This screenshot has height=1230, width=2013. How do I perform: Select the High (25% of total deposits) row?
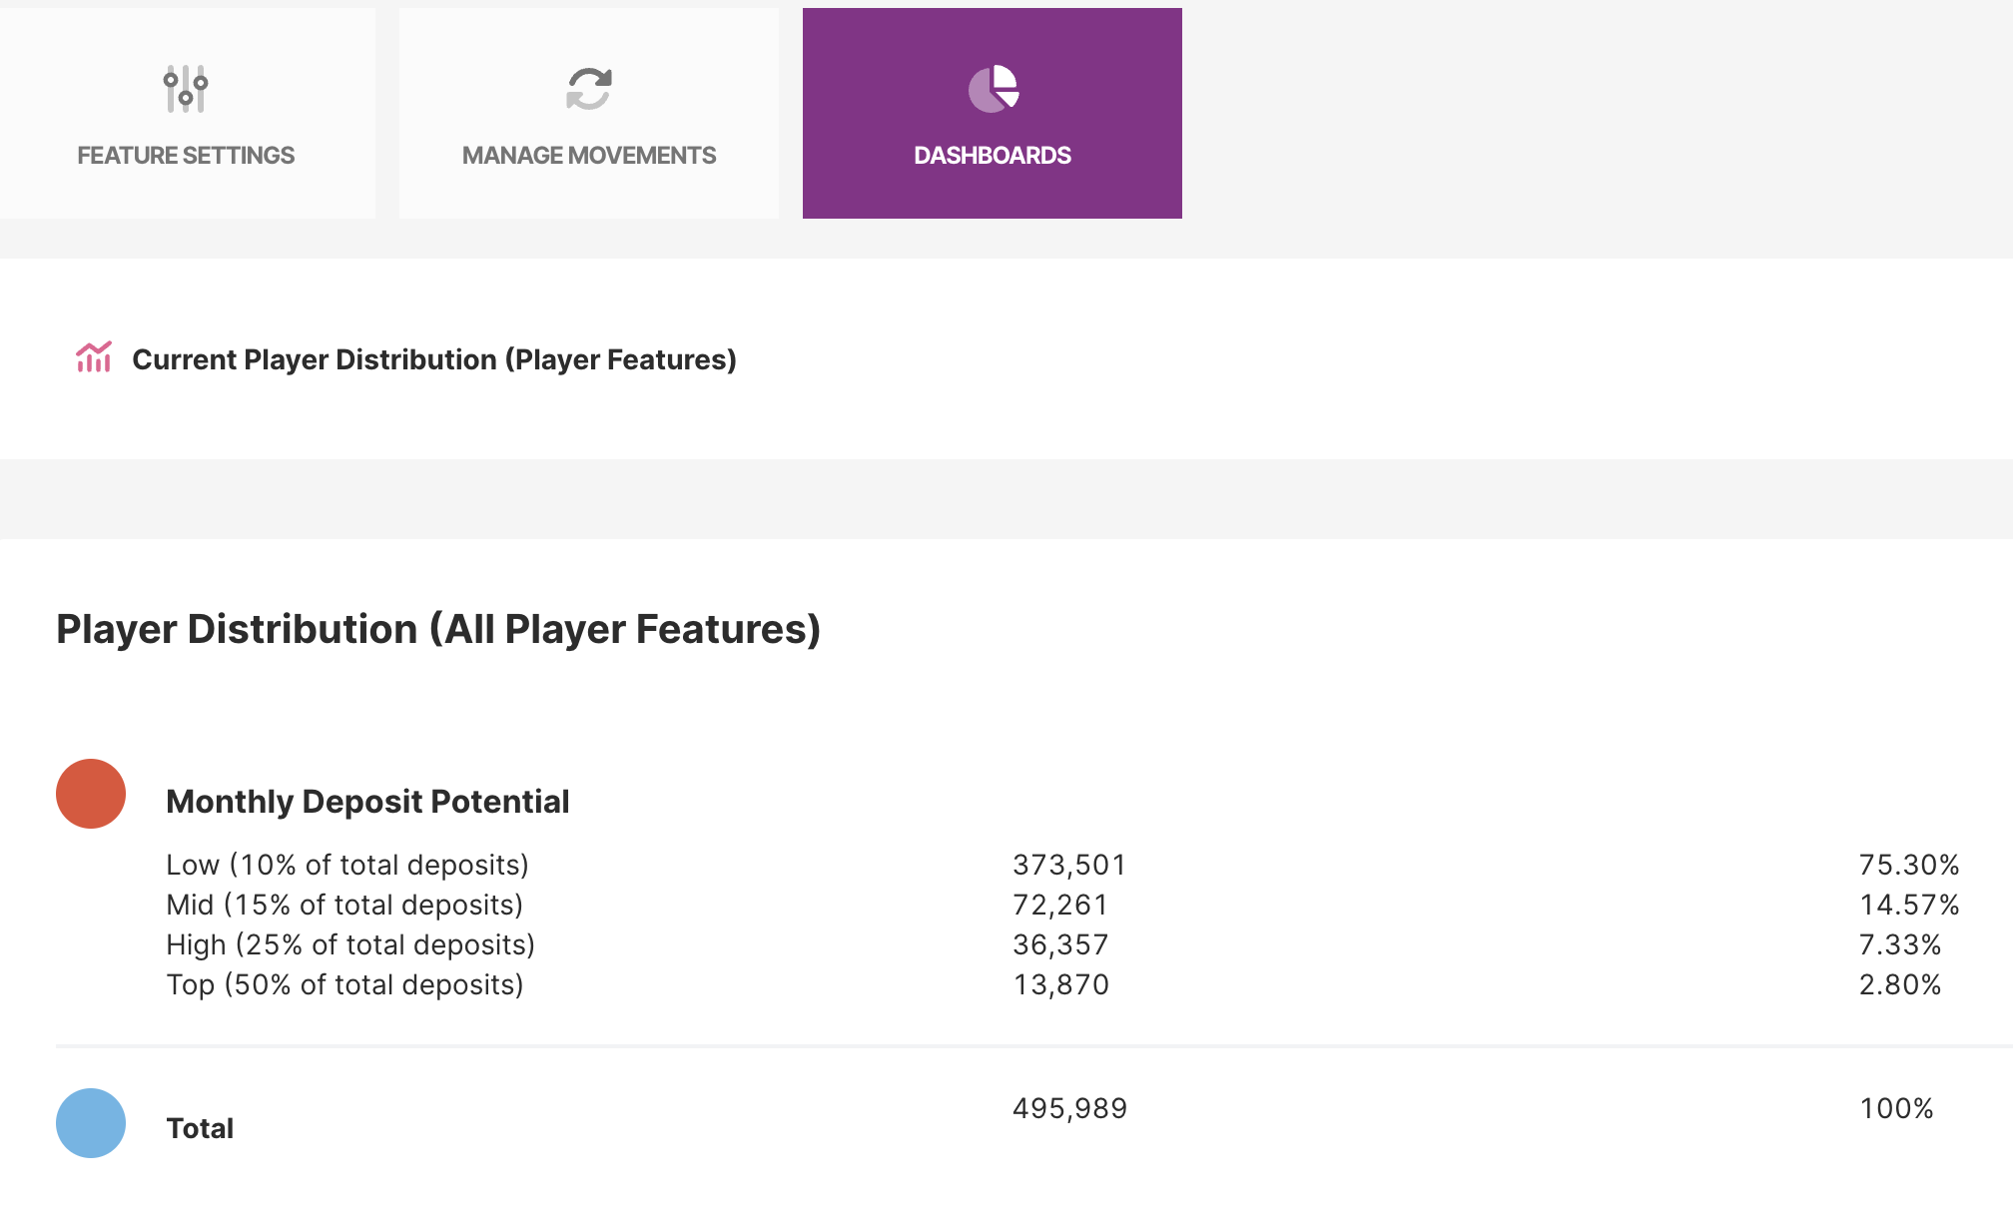pos(350,944)
